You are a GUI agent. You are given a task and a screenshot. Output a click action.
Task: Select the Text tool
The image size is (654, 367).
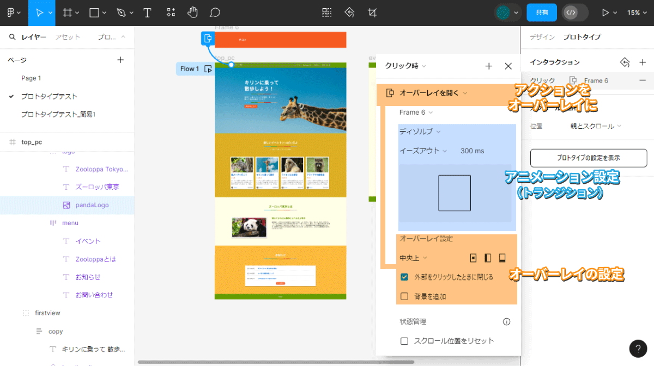point(147,13)
